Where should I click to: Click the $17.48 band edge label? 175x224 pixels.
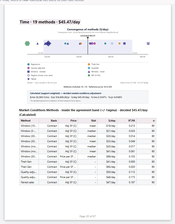pos(40,53)
